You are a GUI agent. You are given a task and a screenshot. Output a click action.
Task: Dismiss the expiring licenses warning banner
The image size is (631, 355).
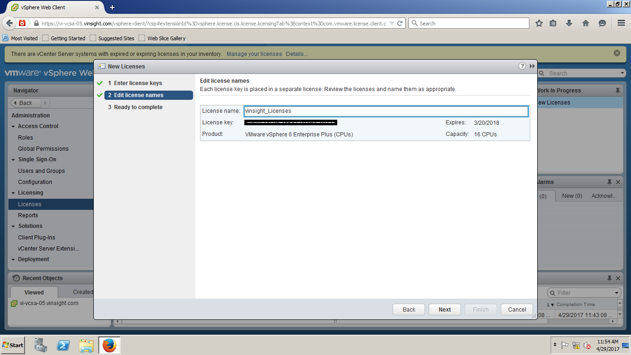pyautogui.click(x=617, y=53)
